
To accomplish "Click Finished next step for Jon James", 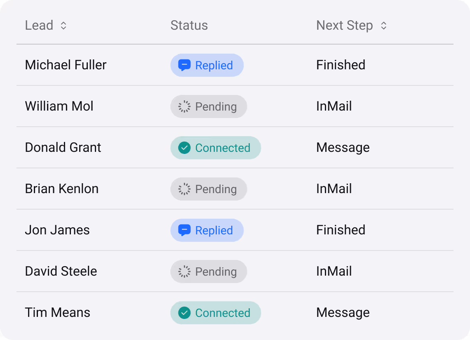I will (341, 230).
